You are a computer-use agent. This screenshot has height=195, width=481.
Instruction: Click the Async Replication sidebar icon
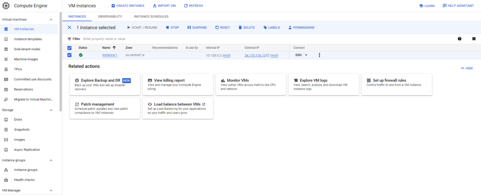(6, 150)
